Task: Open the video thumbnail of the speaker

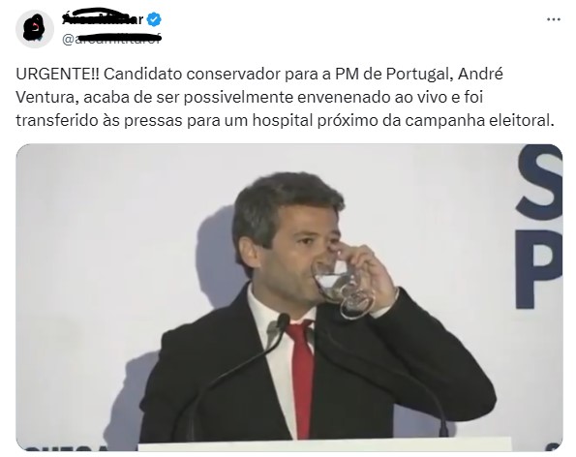Action: pyautogui.click(x=289, y=297)
